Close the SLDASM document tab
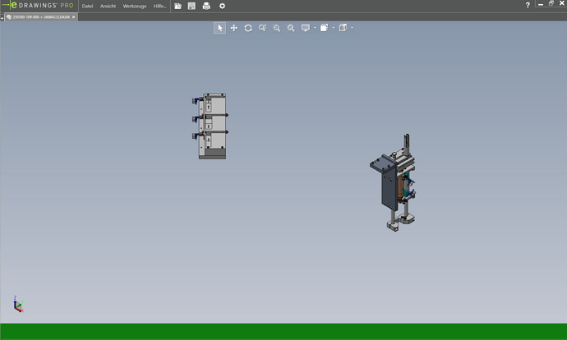This screenshot has height=340, width=567. 73,16
